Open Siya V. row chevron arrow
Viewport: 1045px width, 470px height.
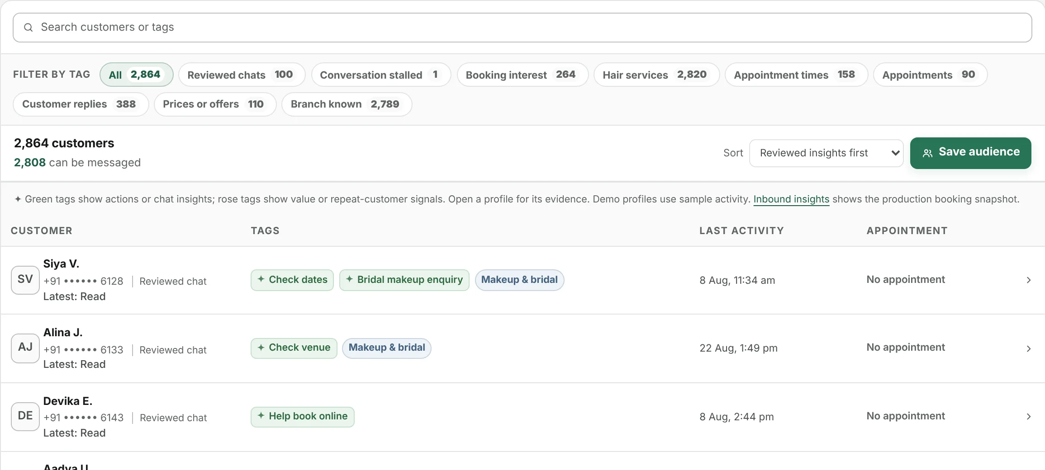[x=1029, y=280]
